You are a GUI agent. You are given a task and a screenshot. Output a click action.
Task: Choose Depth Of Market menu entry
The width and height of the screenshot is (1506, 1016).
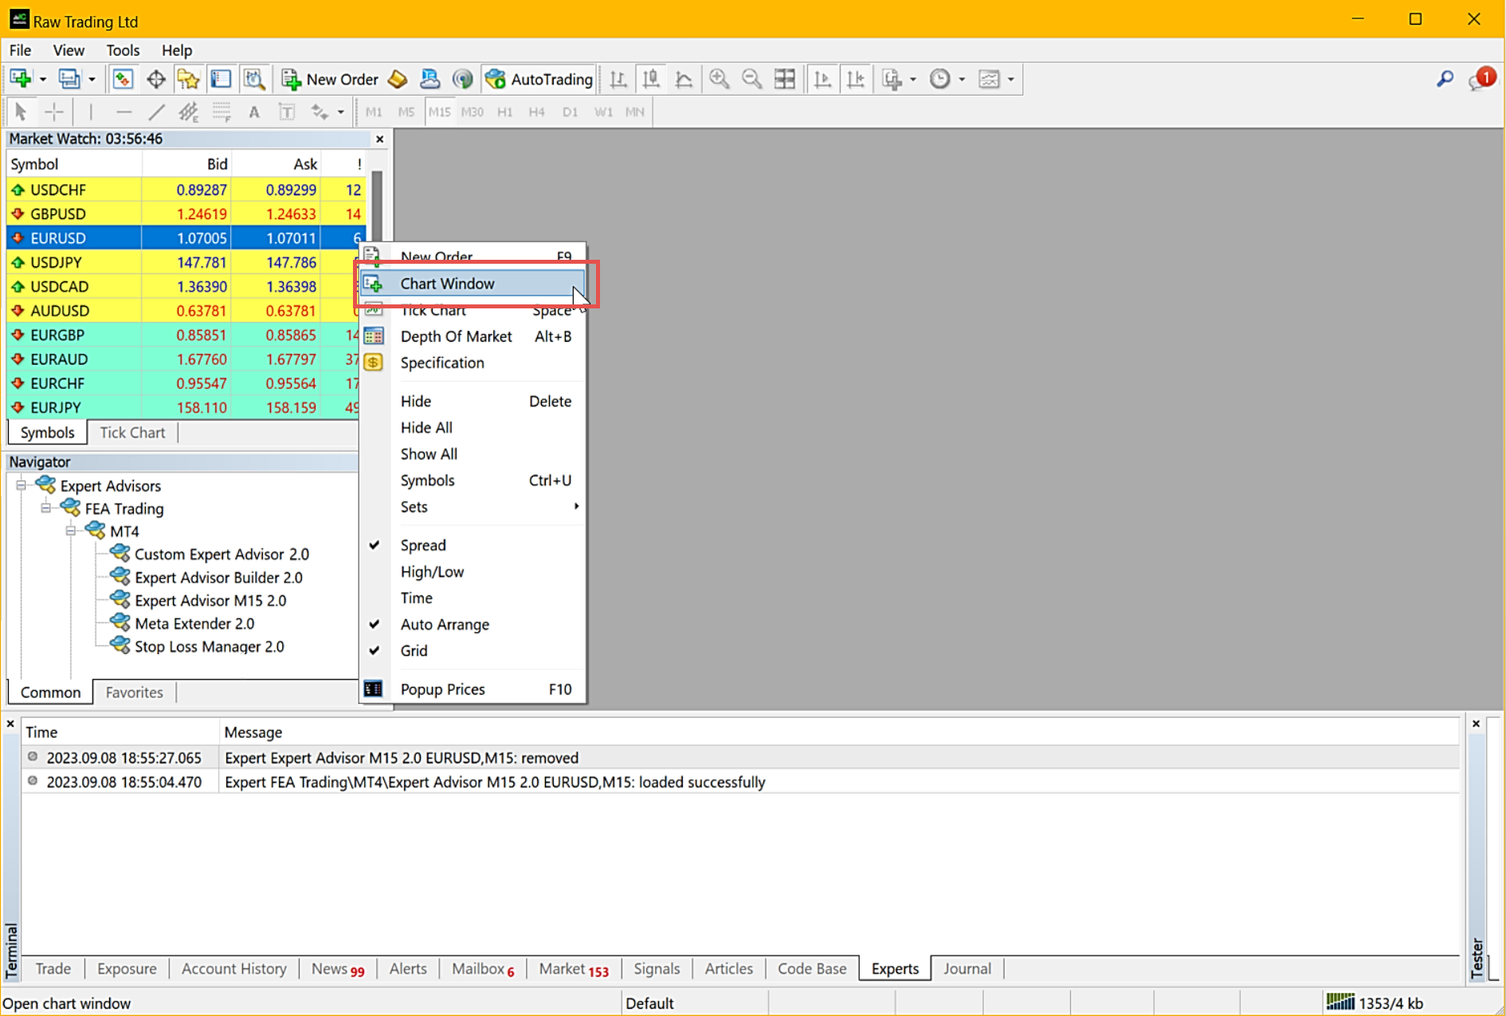click(x=473, y=336)
